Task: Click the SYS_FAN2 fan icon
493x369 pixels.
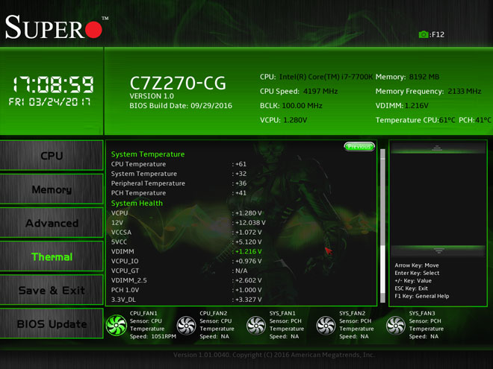Action: [326, 325]
